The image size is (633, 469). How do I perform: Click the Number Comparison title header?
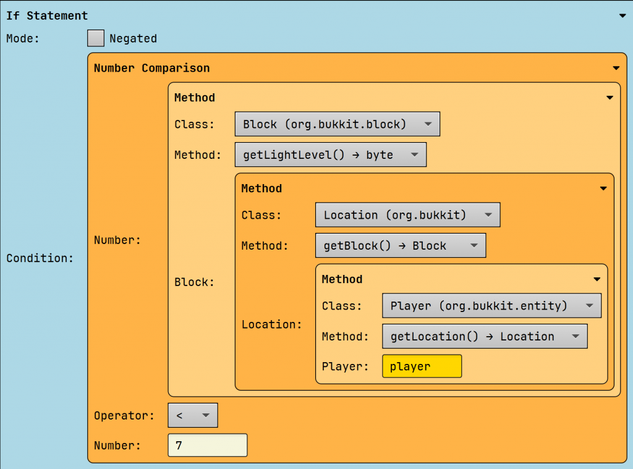tap(151, 69)
